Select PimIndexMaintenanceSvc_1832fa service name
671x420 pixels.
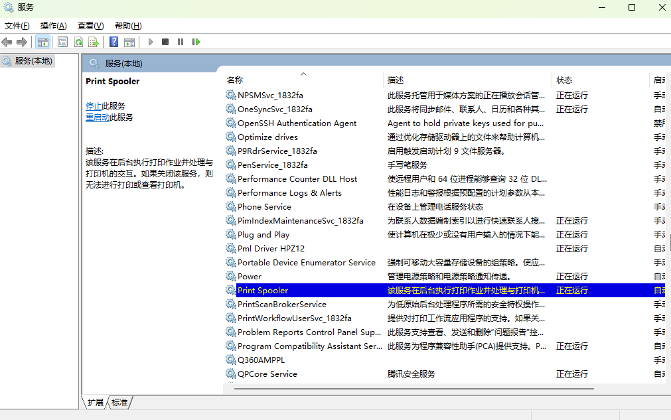coord(301,221)
